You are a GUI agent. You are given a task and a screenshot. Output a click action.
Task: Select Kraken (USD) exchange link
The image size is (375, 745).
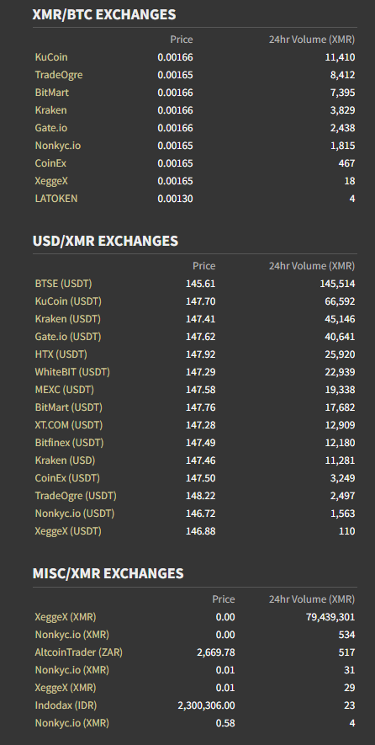tap(65, 460)
